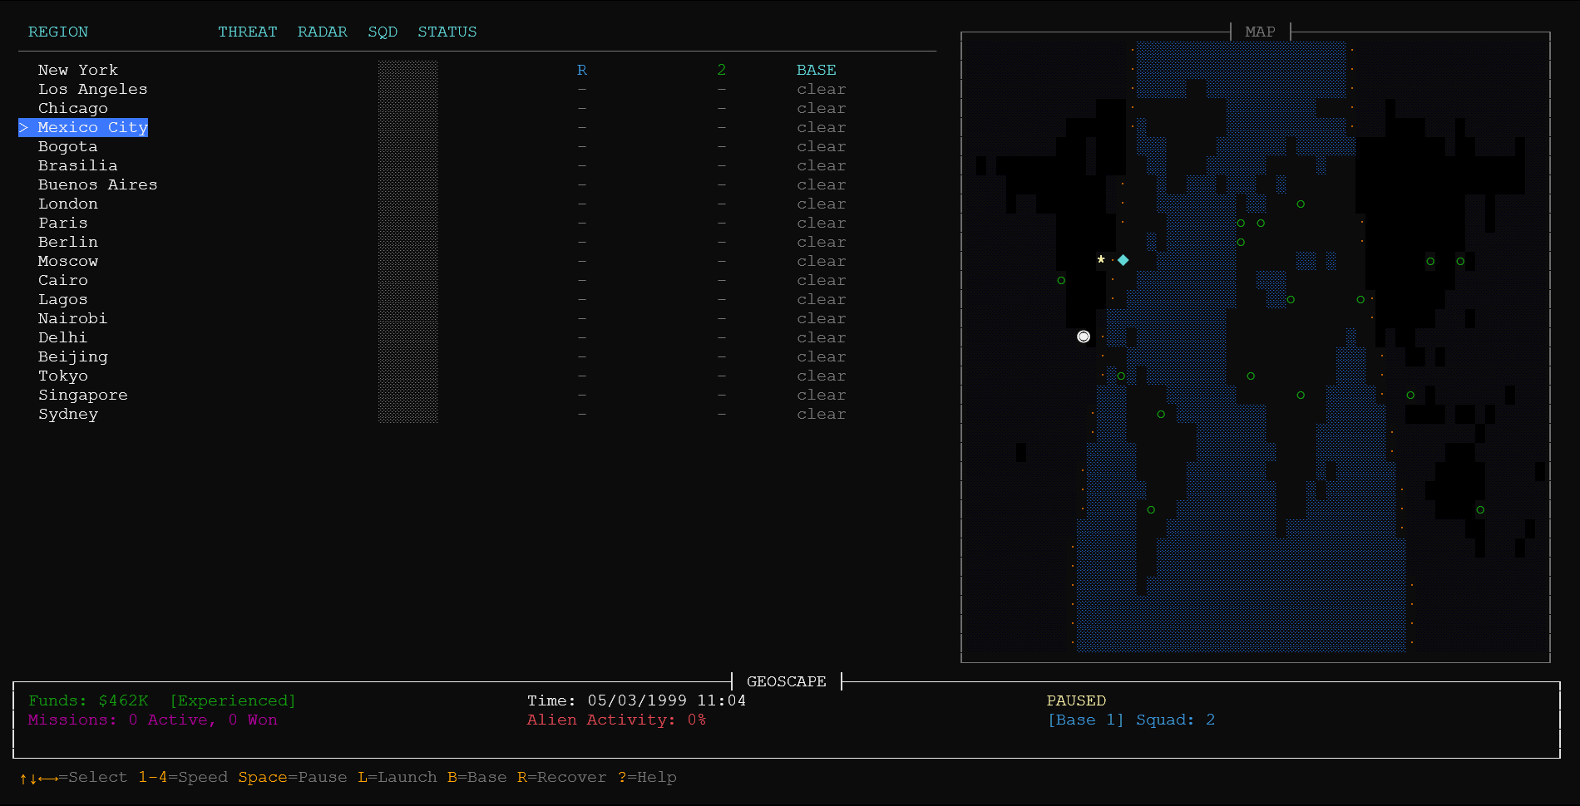Click the [Base 1] Squad: 2 label
Viewport: 1580px width, 806px height.
pos(1131,720)
